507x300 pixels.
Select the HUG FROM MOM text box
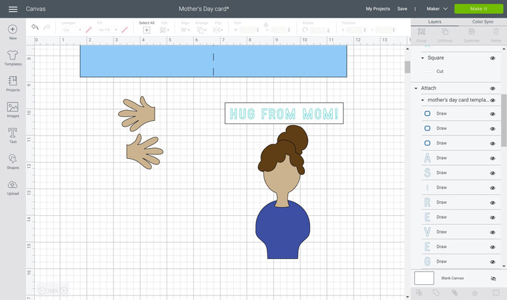click(x=284, y=113)
